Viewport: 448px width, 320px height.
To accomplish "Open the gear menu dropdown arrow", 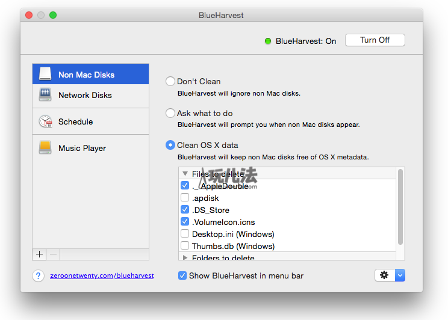I will pyautogui.click(x=400, y=275).
